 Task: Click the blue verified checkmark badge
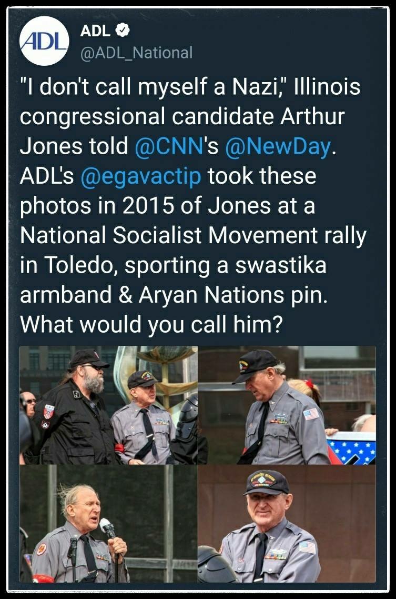123,31
